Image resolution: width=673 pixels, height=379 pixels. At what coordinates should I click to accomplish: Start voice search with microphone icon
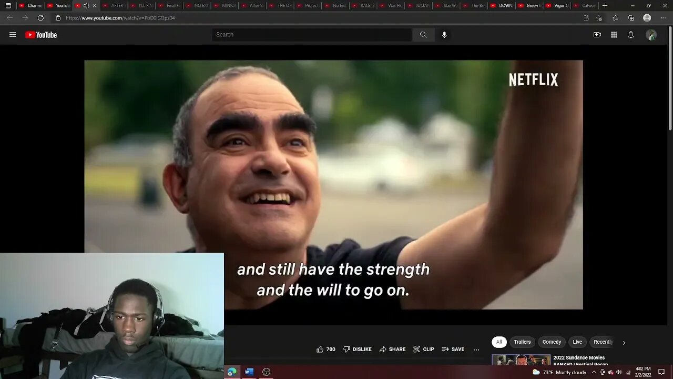[444, 35]
